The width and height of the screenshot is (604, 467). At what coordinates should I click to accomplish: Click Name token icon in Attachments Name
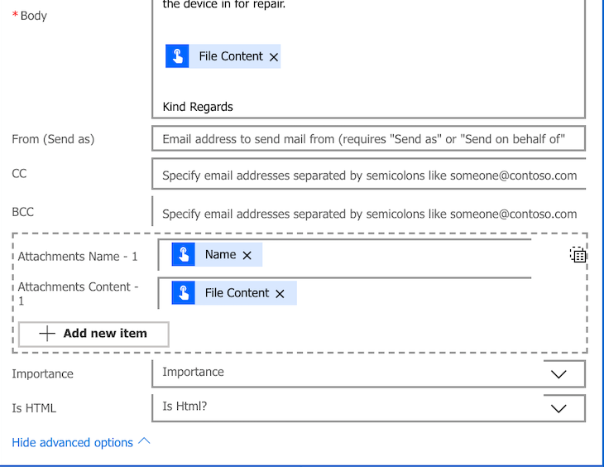tap(184, 254)
